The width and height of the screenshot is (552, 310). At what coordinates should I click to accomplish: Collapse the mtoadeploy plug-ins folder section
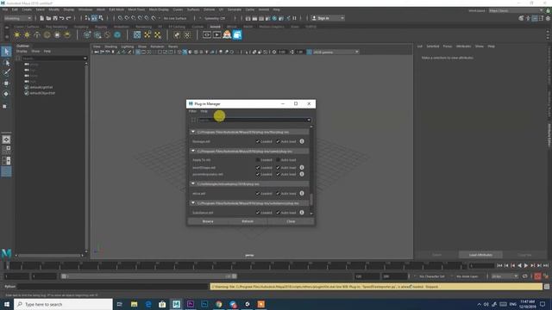point(193,183)
